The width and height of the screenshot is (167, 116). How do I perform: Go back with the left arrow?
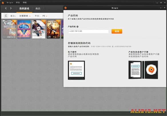point(6,8)
